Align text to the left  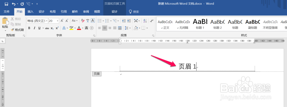coord(100,28)
